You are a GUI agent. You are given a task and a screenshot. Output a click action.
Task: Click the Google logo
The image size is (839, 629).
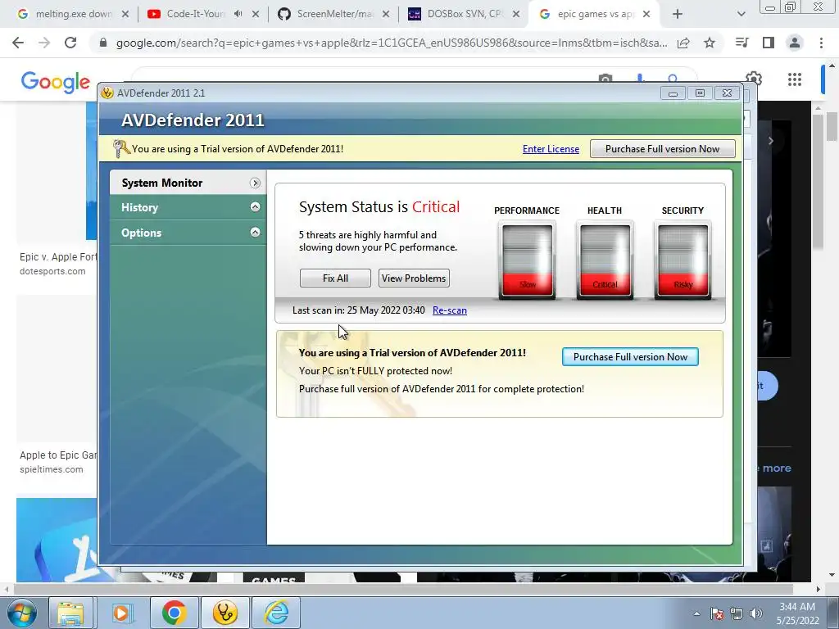(x=55, y=82)
